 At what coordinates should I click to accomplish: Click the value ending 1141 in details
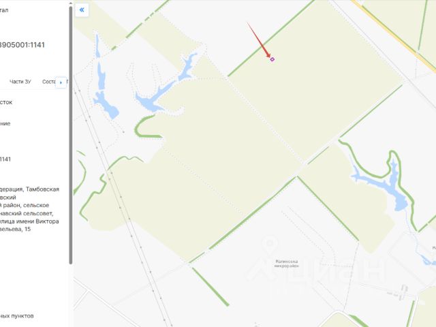[x=5, y=159]
